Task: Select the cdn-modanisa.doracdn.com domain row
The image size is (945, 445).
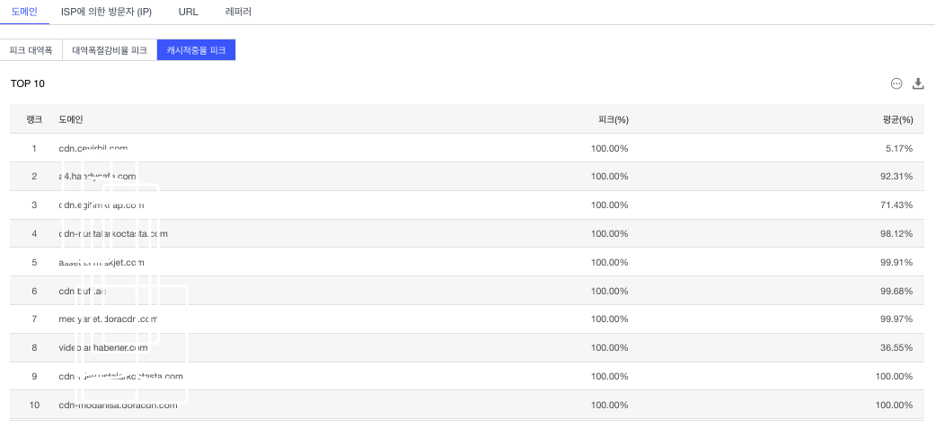Action: (x=118, y=405)
